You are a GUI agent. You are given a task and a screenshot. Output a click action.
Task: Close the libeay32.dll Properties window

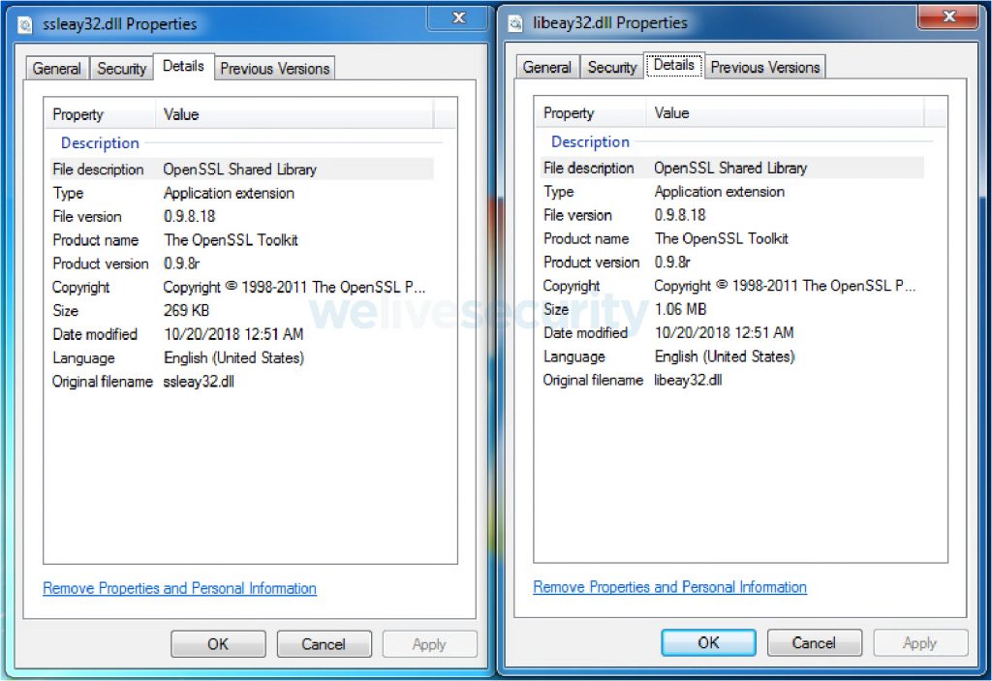coord(948,17)
